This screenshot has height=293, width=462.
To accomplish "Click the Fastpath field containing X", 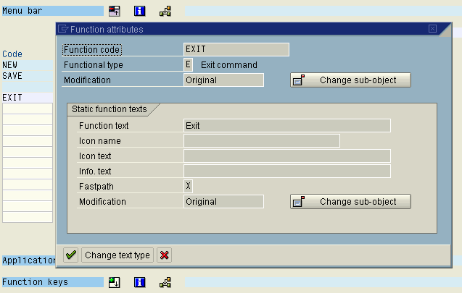I will point(189,187).
